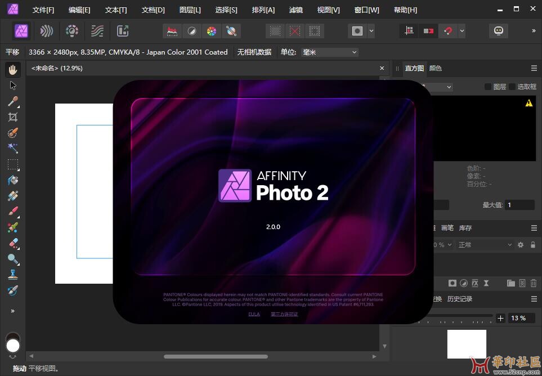Select the Paint Mixer Brush tool

pos(13,227)
